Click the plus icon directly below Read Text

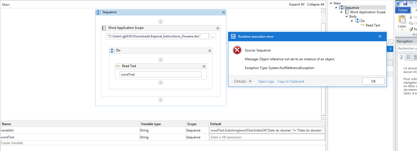coord(161,83)
